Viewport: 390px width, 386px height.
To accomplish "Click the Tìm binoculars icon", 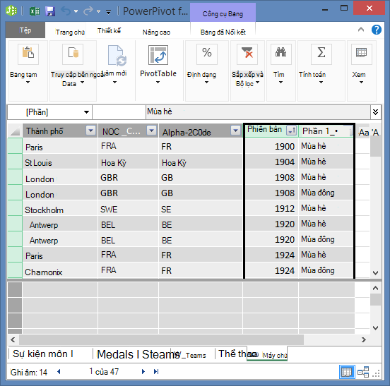I will pos(280,54).
